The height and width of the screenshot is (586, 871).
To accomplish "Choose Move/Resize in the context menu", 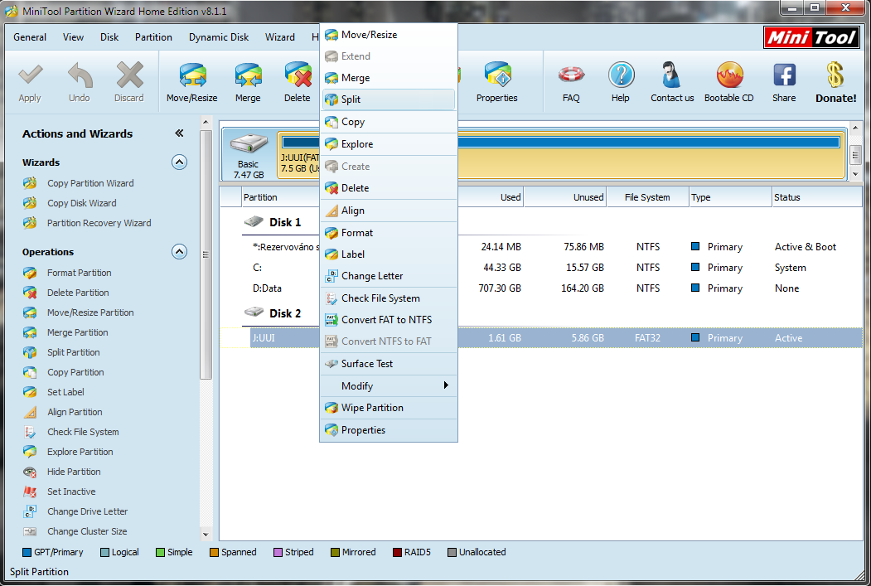I will coord(389,35).
